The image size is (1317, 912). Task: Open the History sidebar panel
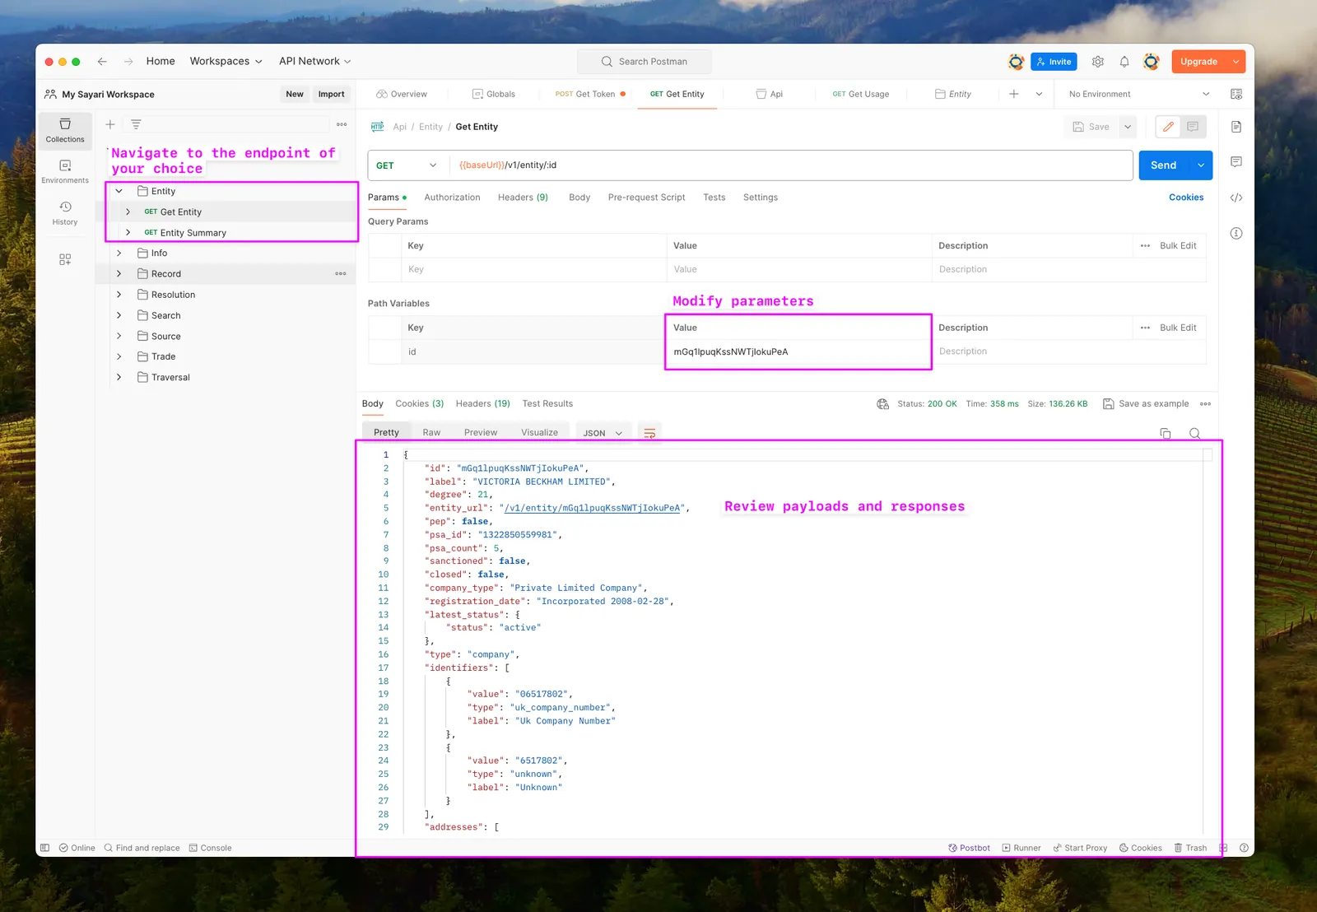(x=65, y=212)
